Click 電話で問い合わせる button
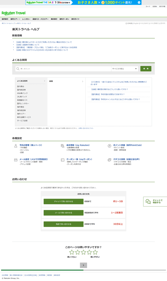Screen dimensions: 167x281 pyautogui.click(x=63, y=224)
